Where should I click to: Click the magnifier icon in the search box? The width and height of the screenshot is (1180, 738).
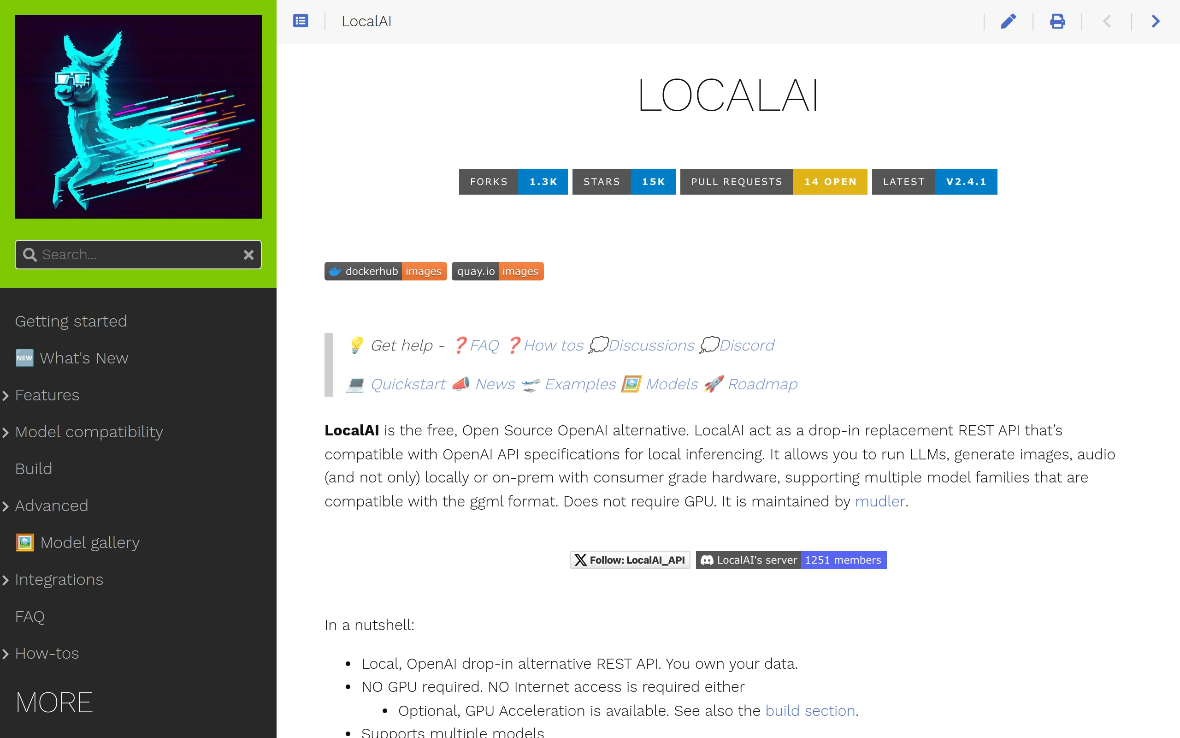[30, 254]
